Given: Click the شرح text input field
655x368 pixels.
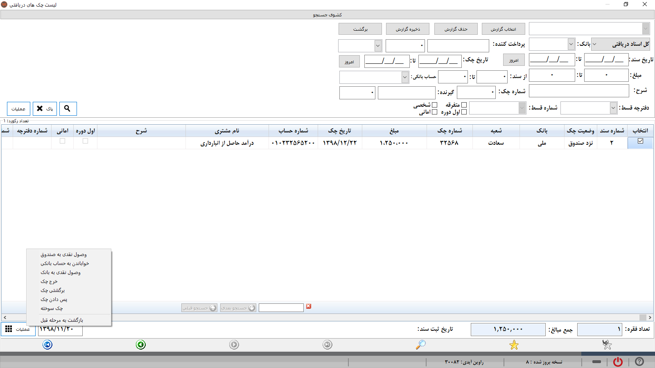Looking at the screenshot, I should point(578,91).
